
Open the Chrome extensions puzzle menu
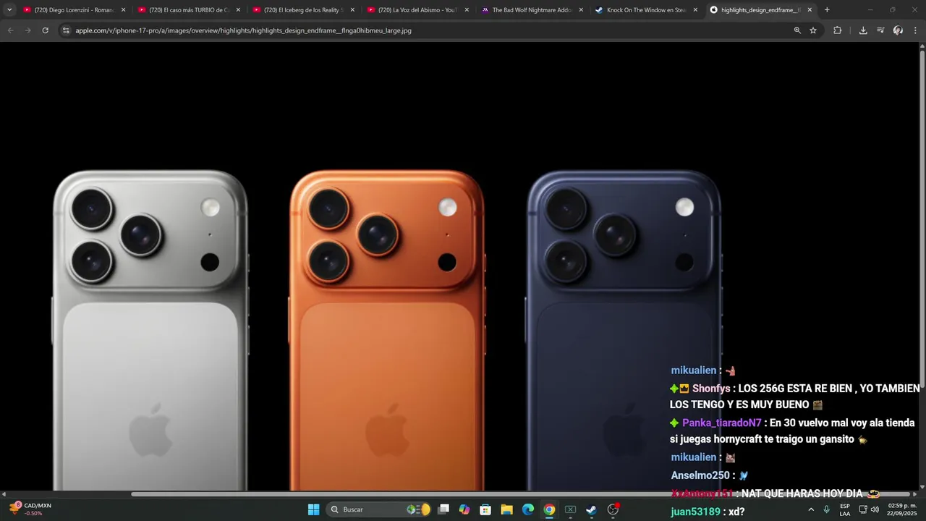[x=838, y=30]
